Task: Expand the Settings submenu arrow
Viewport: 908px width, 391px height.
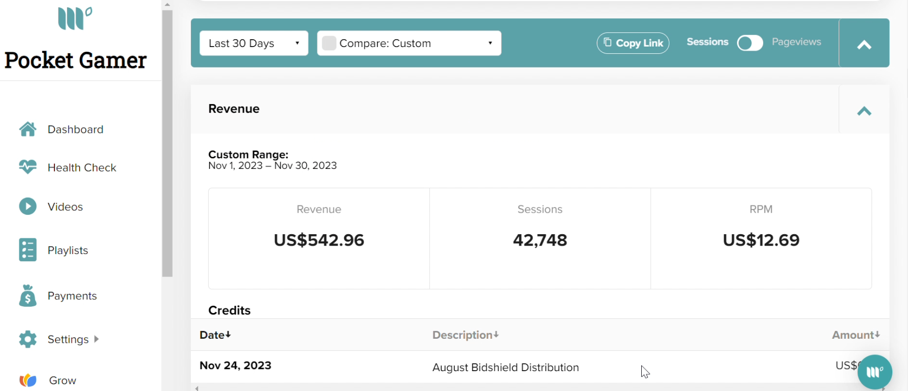Action: point(96,339)
